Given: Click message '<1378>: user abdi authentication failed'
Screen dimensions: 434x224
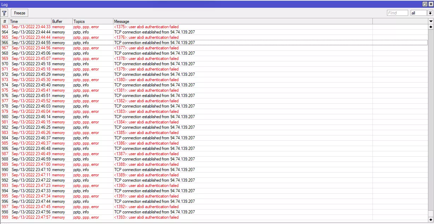Looking at the screenshot, I should (x=146, y=59).
